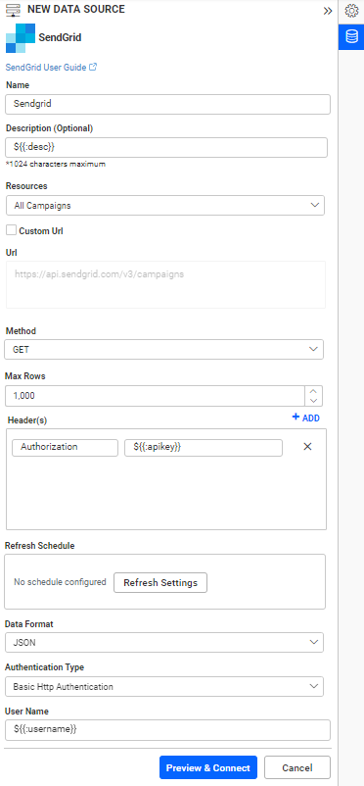Cancel the new data source

point(297,767)
